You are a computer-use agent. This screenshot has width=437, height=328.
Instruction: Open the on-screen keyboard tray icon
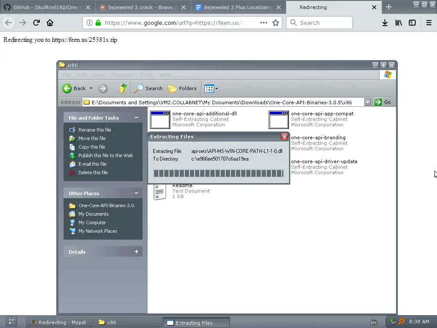(374, 322)
